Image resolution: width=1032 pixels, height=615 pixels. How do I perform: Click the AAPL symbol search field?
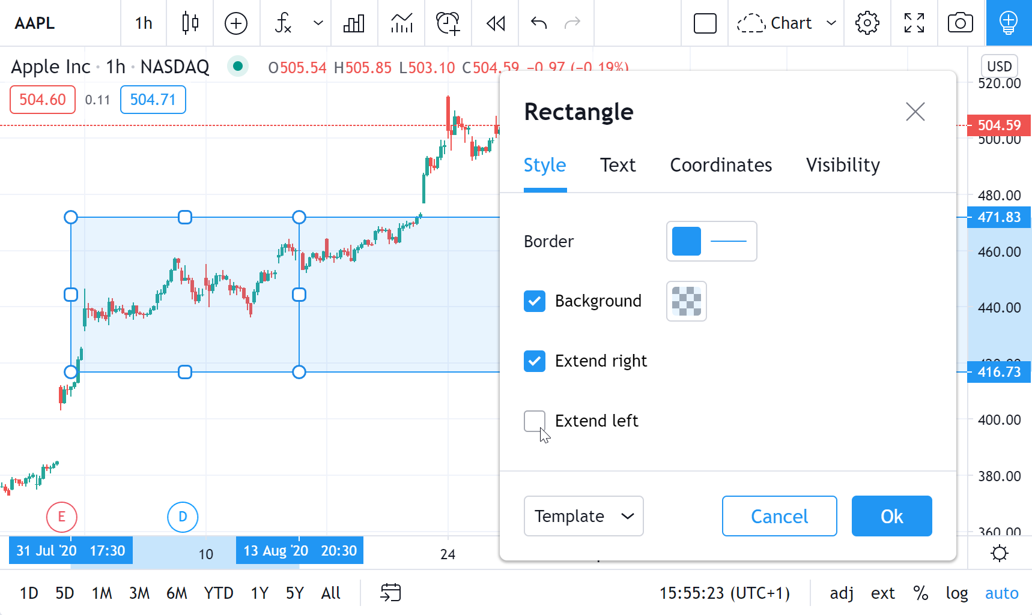(x=35, y=23)
